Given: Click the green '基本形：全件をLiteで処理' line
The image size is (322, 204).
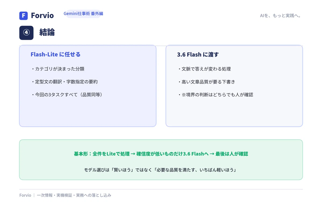Looking at the screenshot, I should coord(161,154).
